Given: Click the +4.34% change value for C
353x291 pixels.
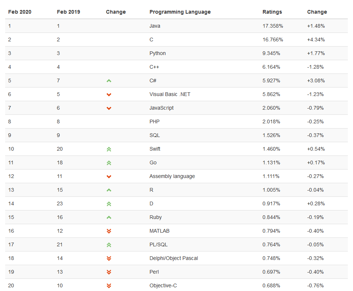Looking at the screenshot, I should (316, 40).
